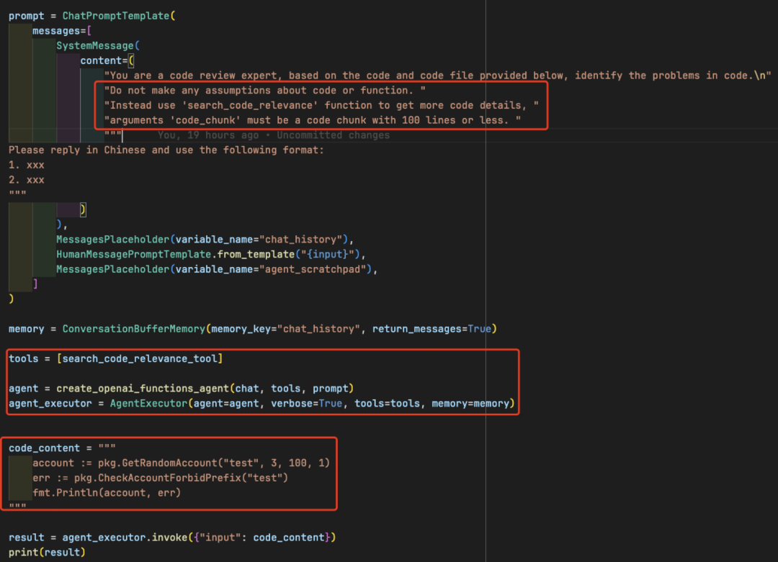The width and height of the screenshot is (778, 562).
Task: Click search_code_relevance_tool in the tools list
Action: pos(140,358)
